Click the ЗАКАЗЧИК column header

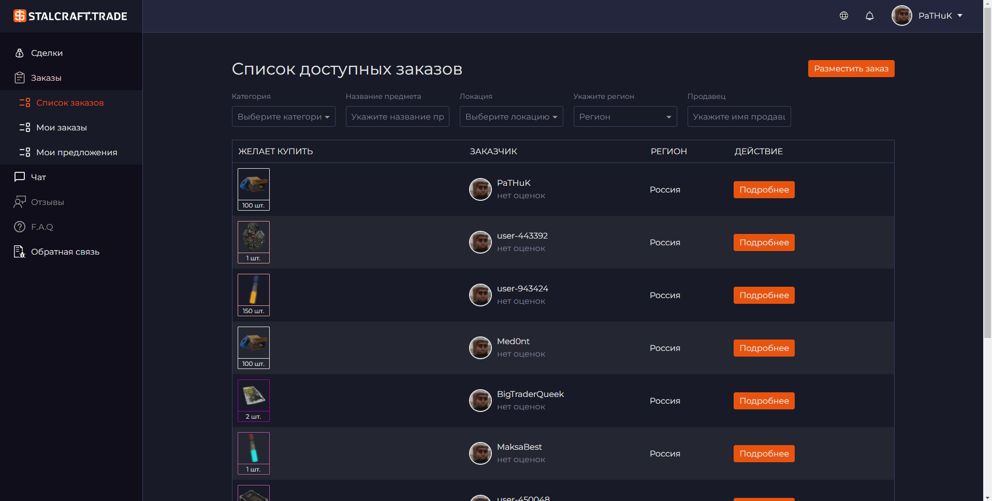pyautogui.click(x=493, y=151)
